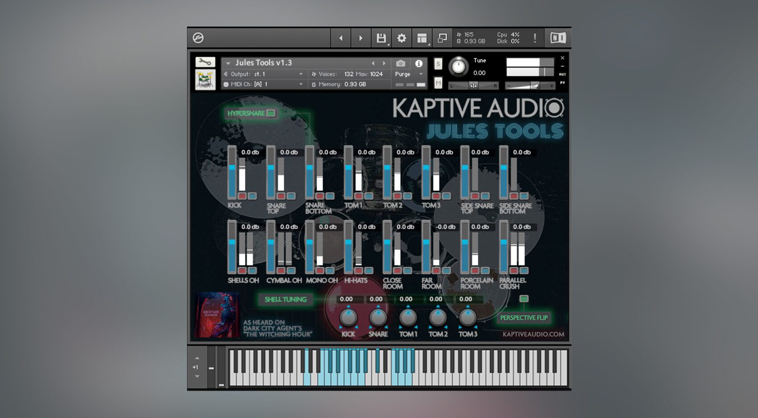
Task: Shift keyboard octave down arrow
Action: point(197,377)
